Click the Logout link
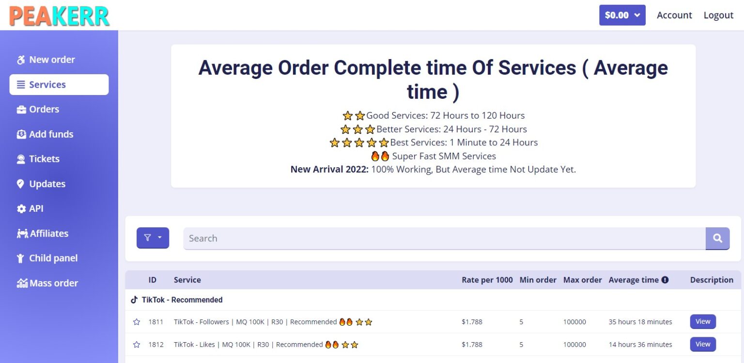This screenshot has height=363, width=744. tap(718, 15)
